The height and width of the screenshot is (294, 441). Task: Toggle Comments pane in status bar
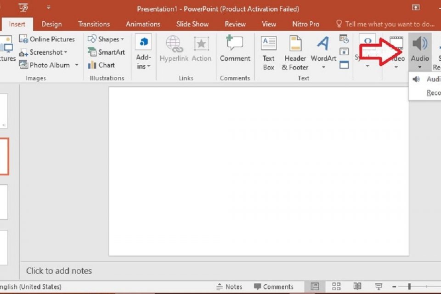coord(274,287)
